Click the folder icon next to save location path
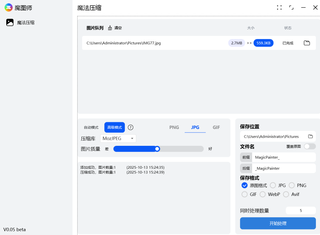The image size is (320, 235). pos(310,136)
